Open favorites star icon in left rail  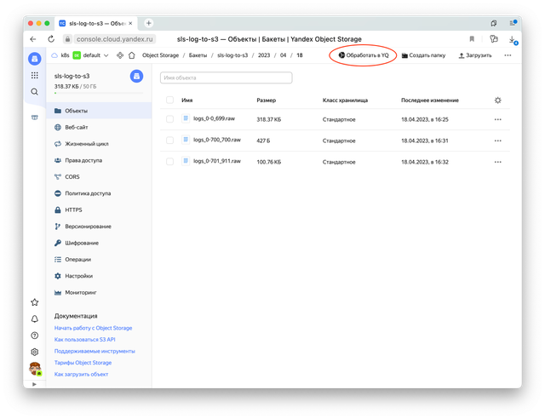coord(34,301)
